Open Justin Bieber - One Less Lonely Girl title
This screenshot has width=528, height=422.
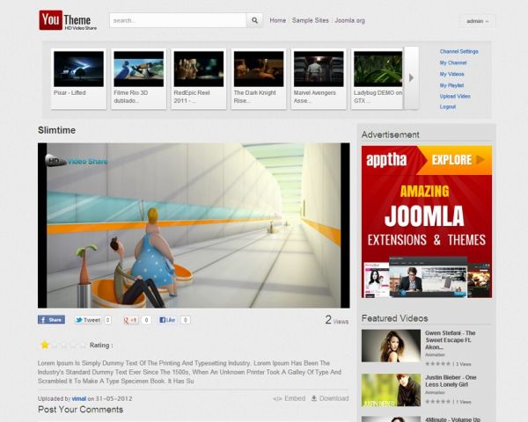(451, 381)
